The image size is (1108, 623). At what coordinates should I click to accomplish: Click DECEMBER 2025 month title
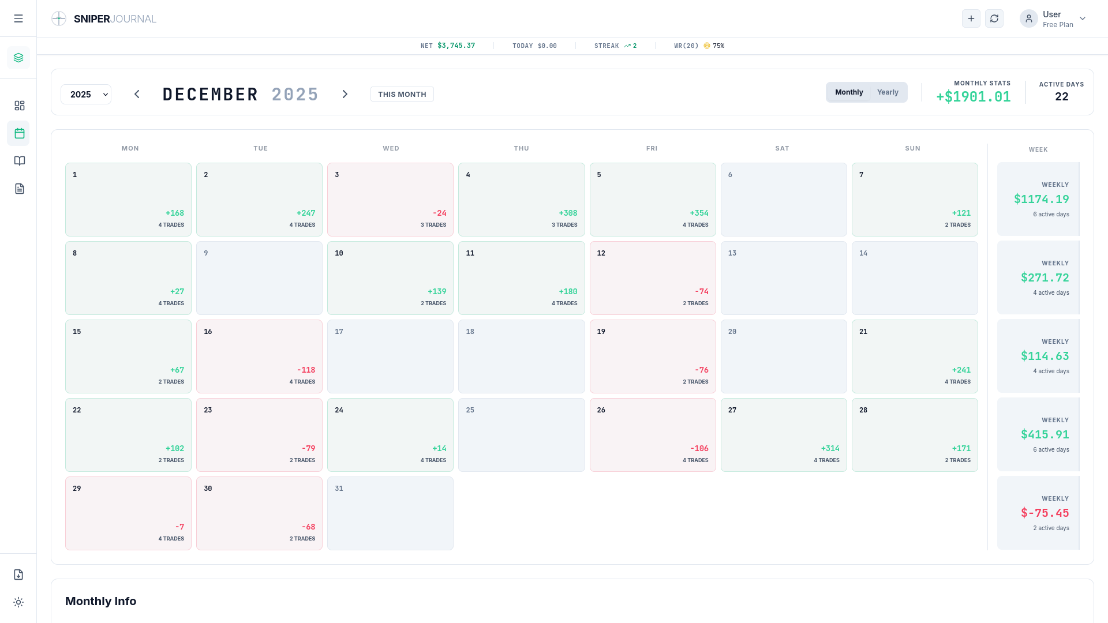pos(241,94)
